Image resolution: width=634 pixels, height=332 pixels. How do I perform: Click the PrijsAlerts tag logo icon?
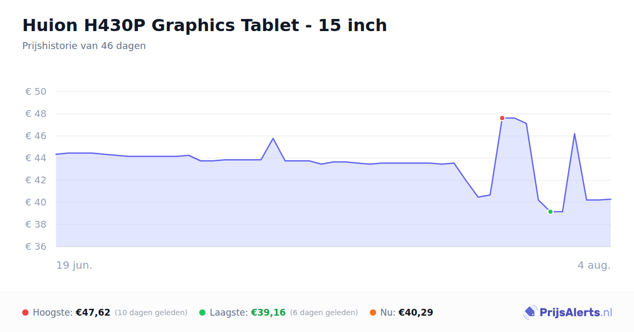(x=530, y=313)
